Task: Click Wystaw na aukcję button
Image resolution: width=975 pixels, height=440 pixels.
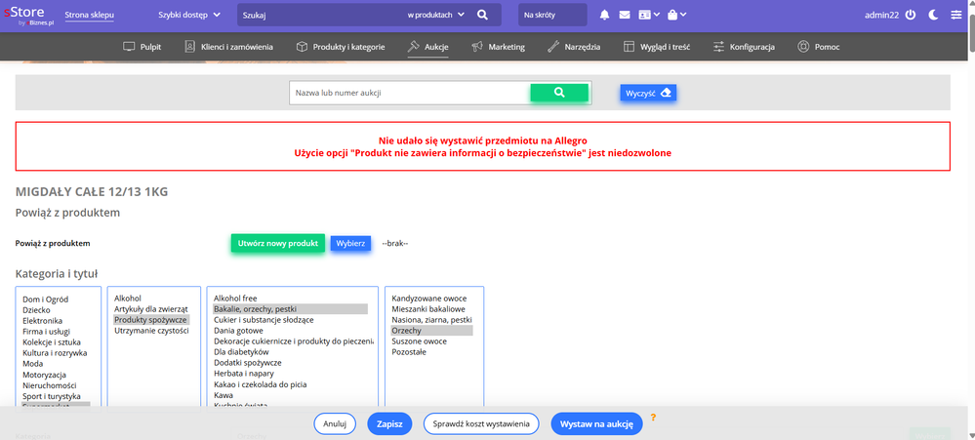Action: pyautogui.click(x=596, y=423)
